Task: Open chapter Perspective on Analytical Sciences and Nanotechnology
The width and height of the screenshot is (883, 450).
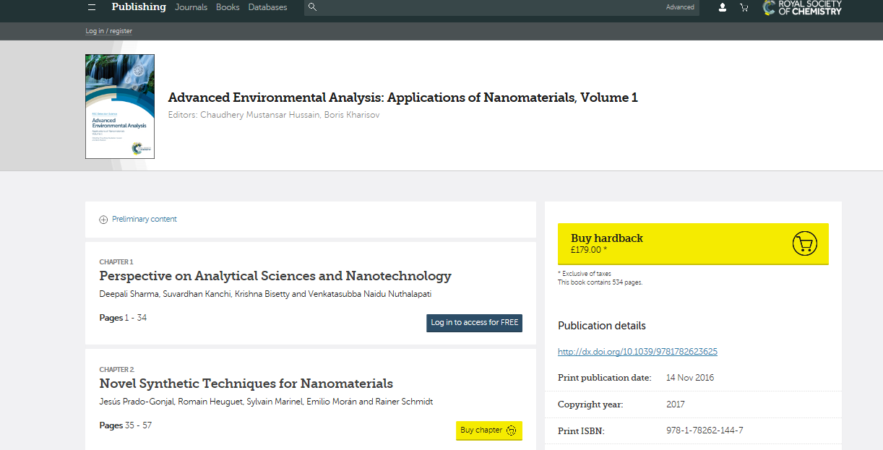Action: click(x=275, y=276)
